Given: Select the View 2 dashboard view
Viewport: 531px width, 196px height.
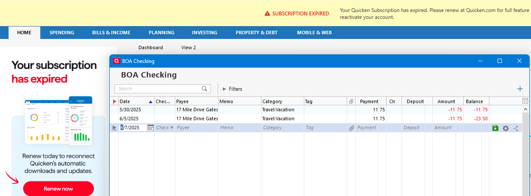Looking at the screenshot, I should coord(189,48).
